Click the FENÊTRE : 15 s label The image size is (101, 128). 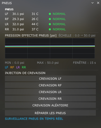pos(84,63)
